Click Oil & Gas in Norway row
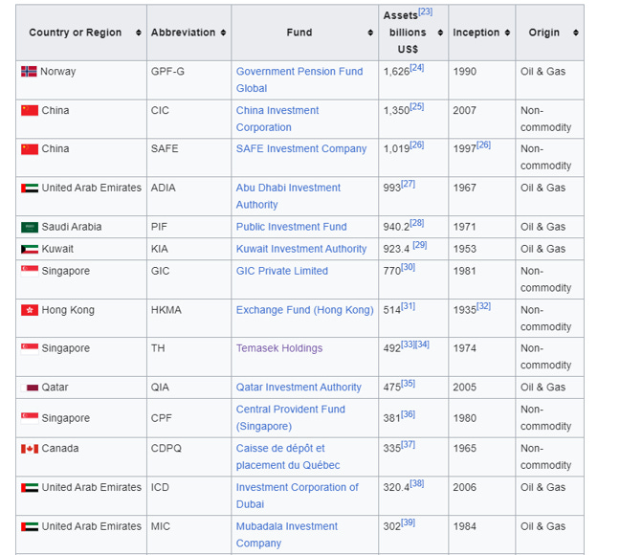The height and width of the screenshot is (555, 620). click(x=542, y=72)
